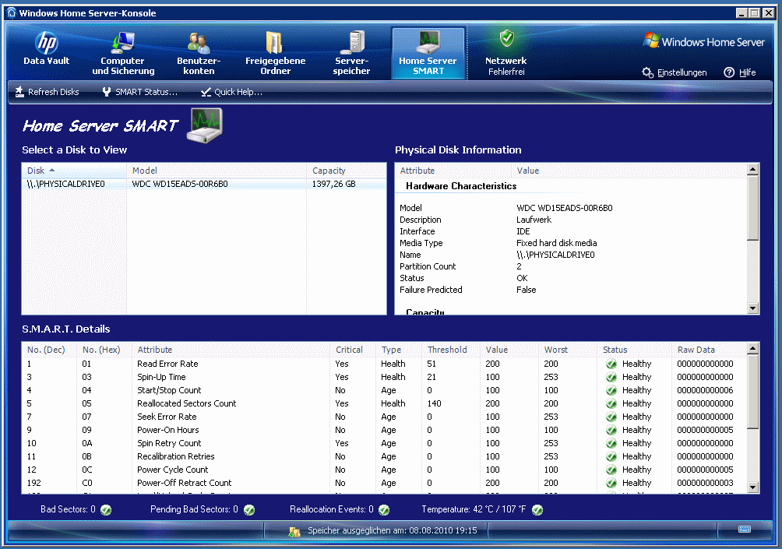
Task: Sort SMART details by No. (Dec) column
Action: coord(50,350)
